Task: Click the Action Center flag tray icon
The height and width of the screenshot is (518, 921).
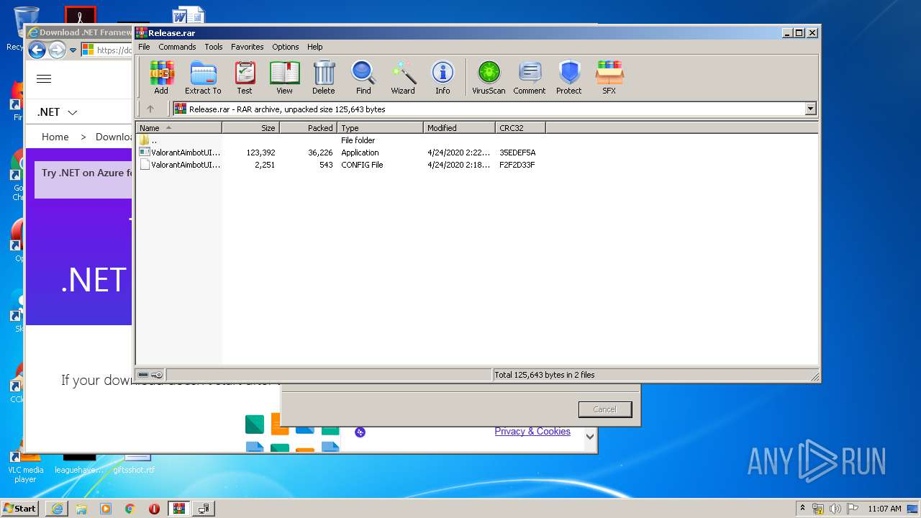Action: point(852,509)
